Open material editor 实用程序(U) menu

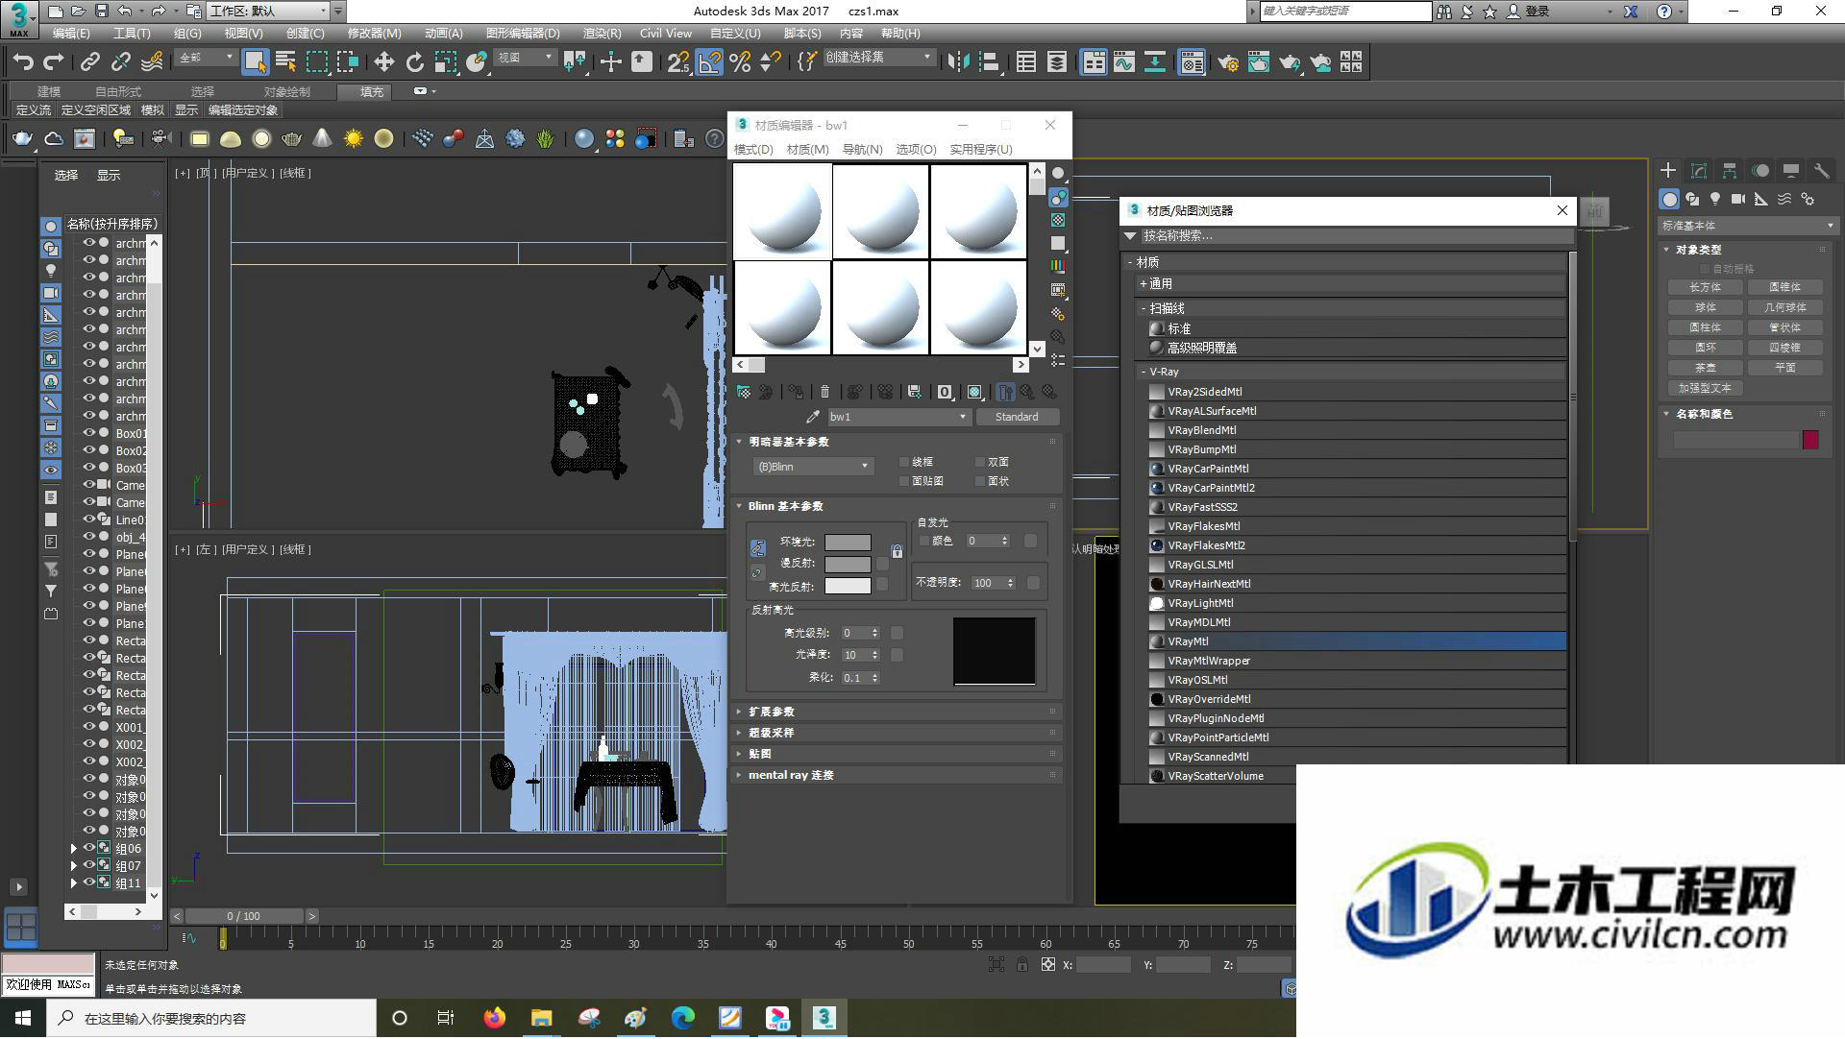(x=980, y=149)
